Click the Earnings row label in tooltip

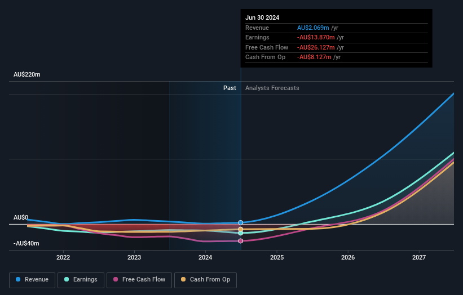click(x=257, y=37)
